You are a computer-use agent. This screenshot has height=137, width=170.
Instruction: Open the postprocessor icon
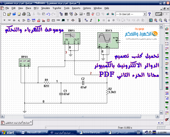pos(88,14)
